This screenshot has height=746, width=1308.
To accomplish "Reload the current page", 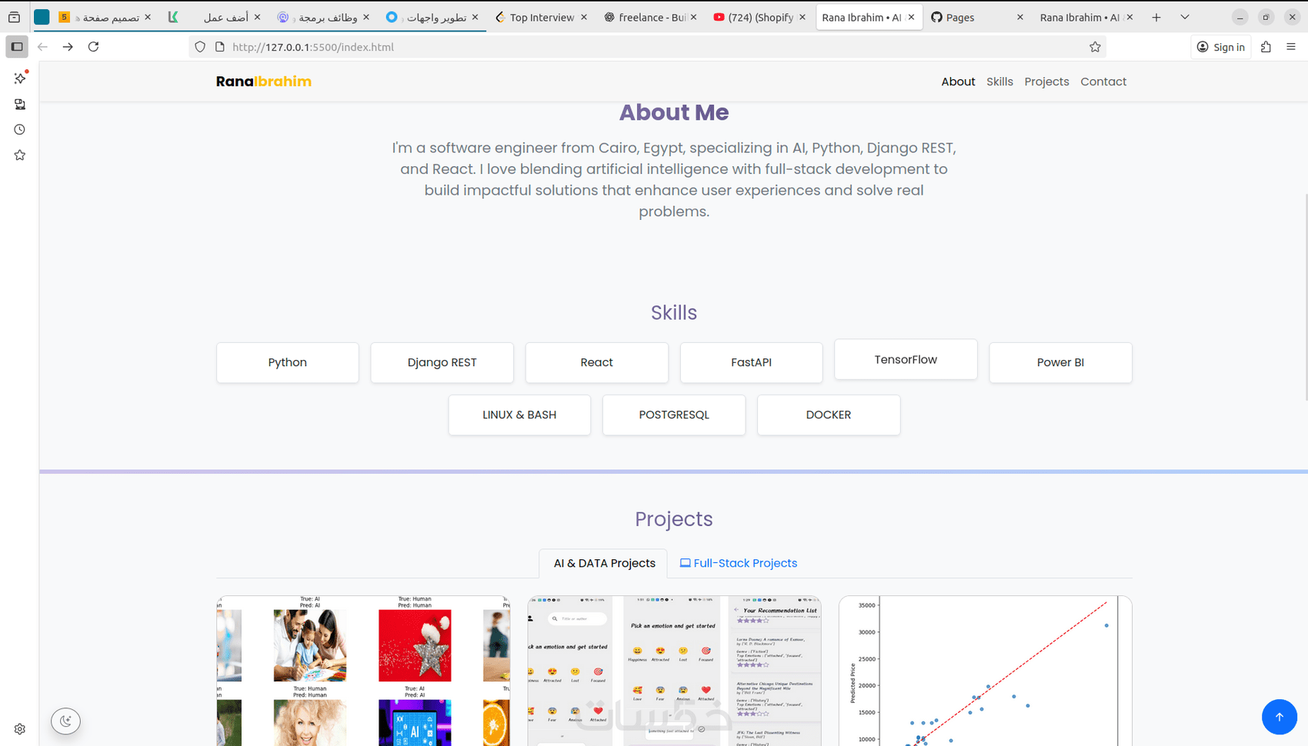I will tap(93, 47).
